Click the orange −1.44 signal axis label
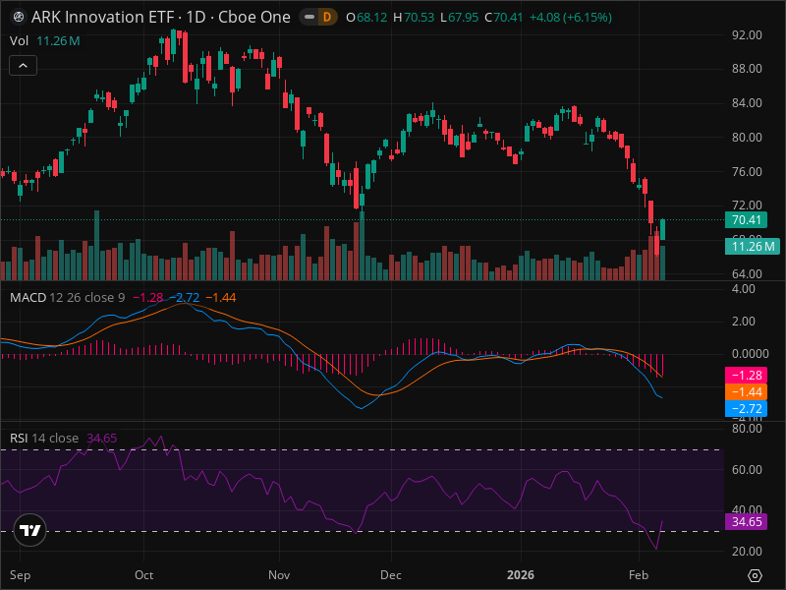This screenshot has height=590, width=786. click(x=746, y=391)
